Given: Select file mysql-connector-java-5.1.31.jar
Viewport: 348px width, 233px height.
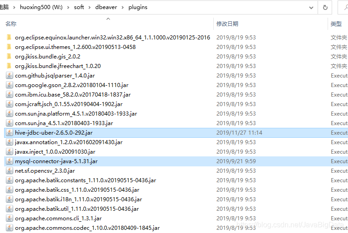Looking at the screenshot, I should click(x=56, y=161).
